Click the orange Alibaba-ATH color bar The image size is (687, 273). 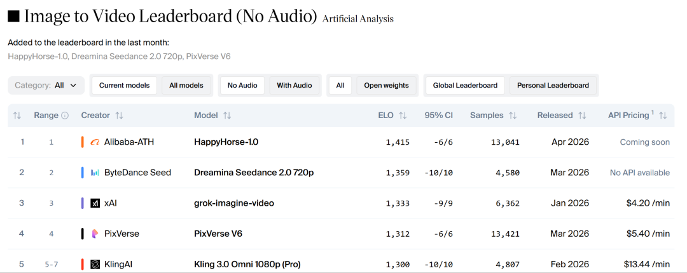(x=83, y=142)
